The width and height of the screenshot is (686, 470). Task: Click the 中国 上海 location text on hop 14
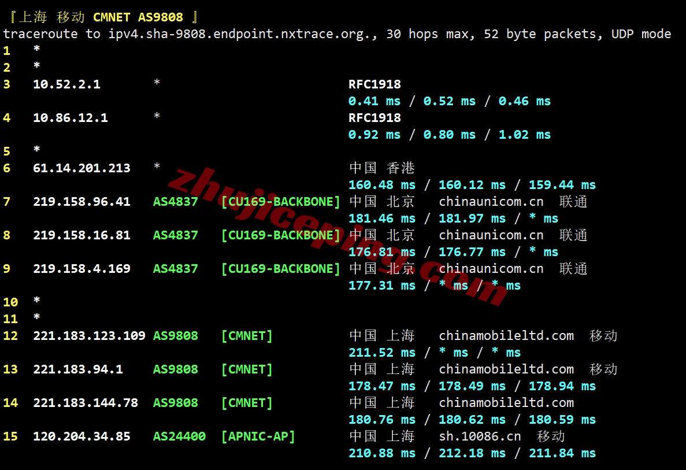(383, 403)
